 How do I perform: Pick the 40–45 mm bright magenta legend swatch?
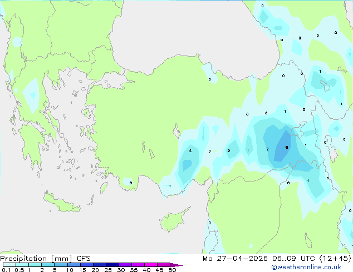click(151, 265)
